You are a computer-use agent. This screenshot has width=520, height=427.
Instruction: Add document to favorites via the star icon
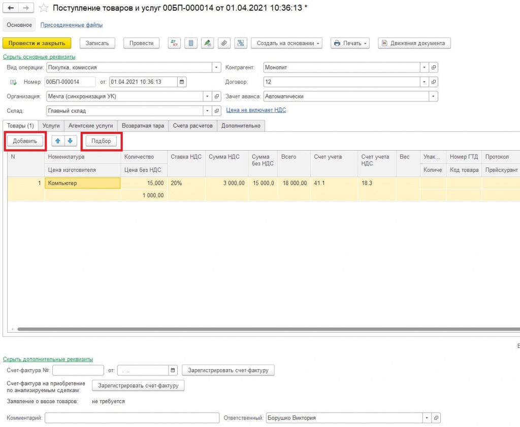click(x=44, y=8)
